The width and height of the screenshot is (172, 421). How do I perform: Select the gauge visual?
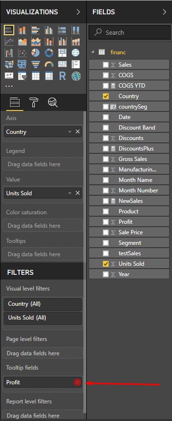pyautogui.click(x=49, y=64)
